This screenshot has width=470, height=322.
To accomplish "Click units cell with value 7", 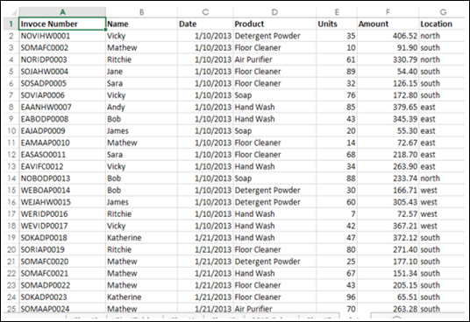I will tap(337, 214).
